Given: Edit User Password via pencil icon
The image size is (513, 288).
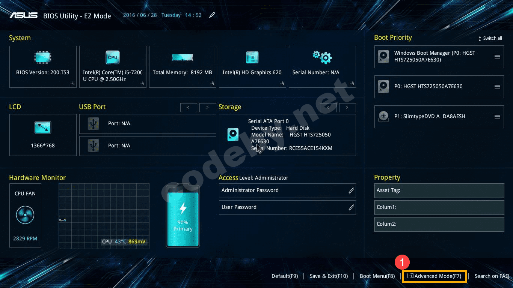Looking at the screenshot, I should [352, 207].
